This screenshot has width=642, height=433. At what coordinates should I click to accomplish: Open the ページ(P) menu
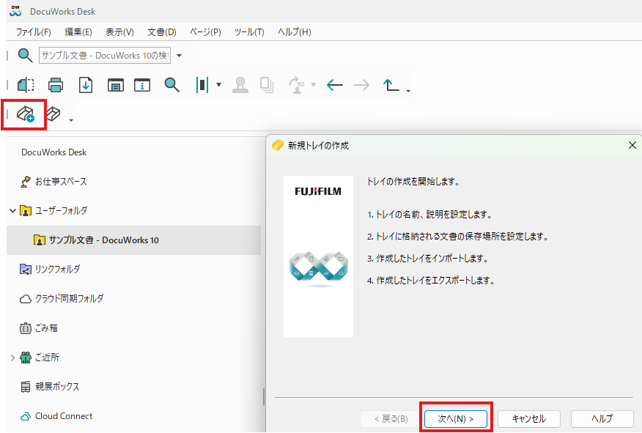tap(205, 32)
